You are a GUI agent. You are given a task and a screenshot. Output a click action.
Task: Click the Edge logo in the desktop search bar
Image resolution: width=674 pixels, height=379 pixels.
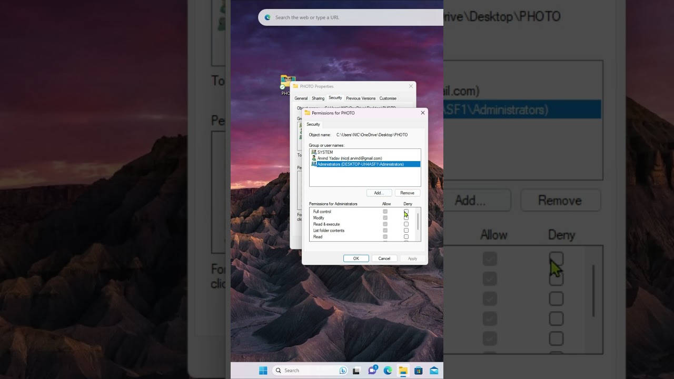tap(267, 17)
